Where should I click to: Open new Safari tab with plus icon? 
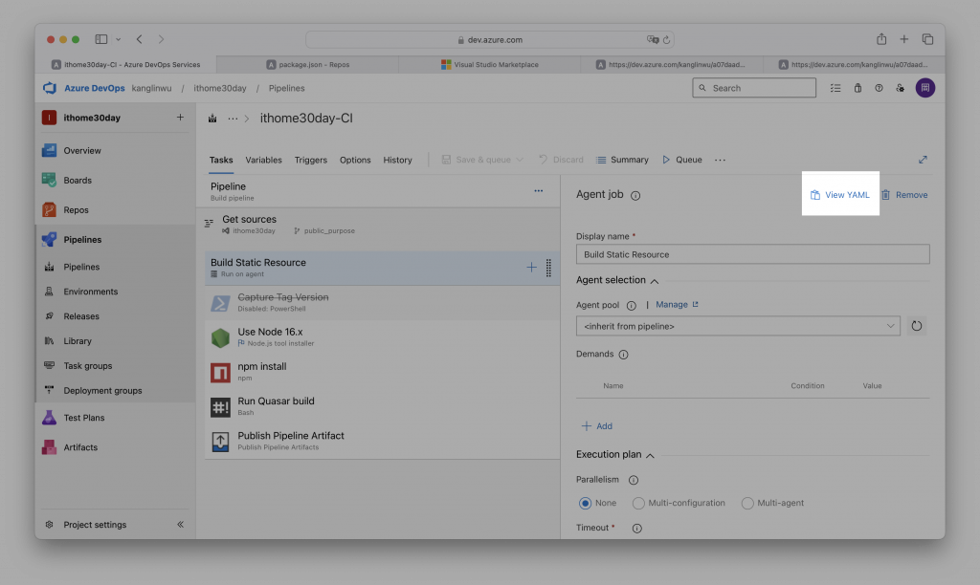pyautogui.click(x=903, y=39)
